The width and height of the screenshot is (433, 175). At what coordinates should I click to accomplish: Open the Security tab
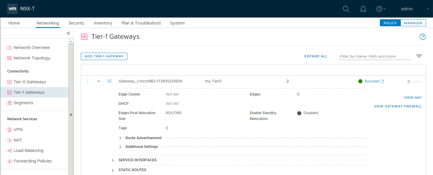(x=76, y=23)
